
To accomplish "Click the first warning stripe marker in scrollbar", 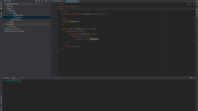I will click(x=195, y=8).
